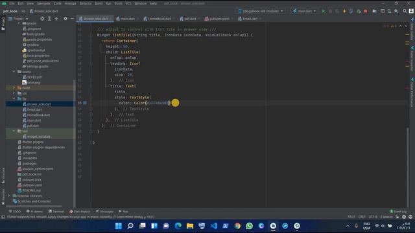Click the Project panel horizontal scrollbar
The image size is (415, 233).
34,206
